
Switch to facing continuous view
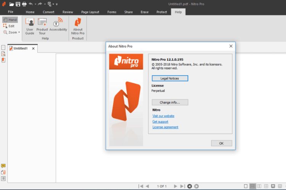(266, 186)
